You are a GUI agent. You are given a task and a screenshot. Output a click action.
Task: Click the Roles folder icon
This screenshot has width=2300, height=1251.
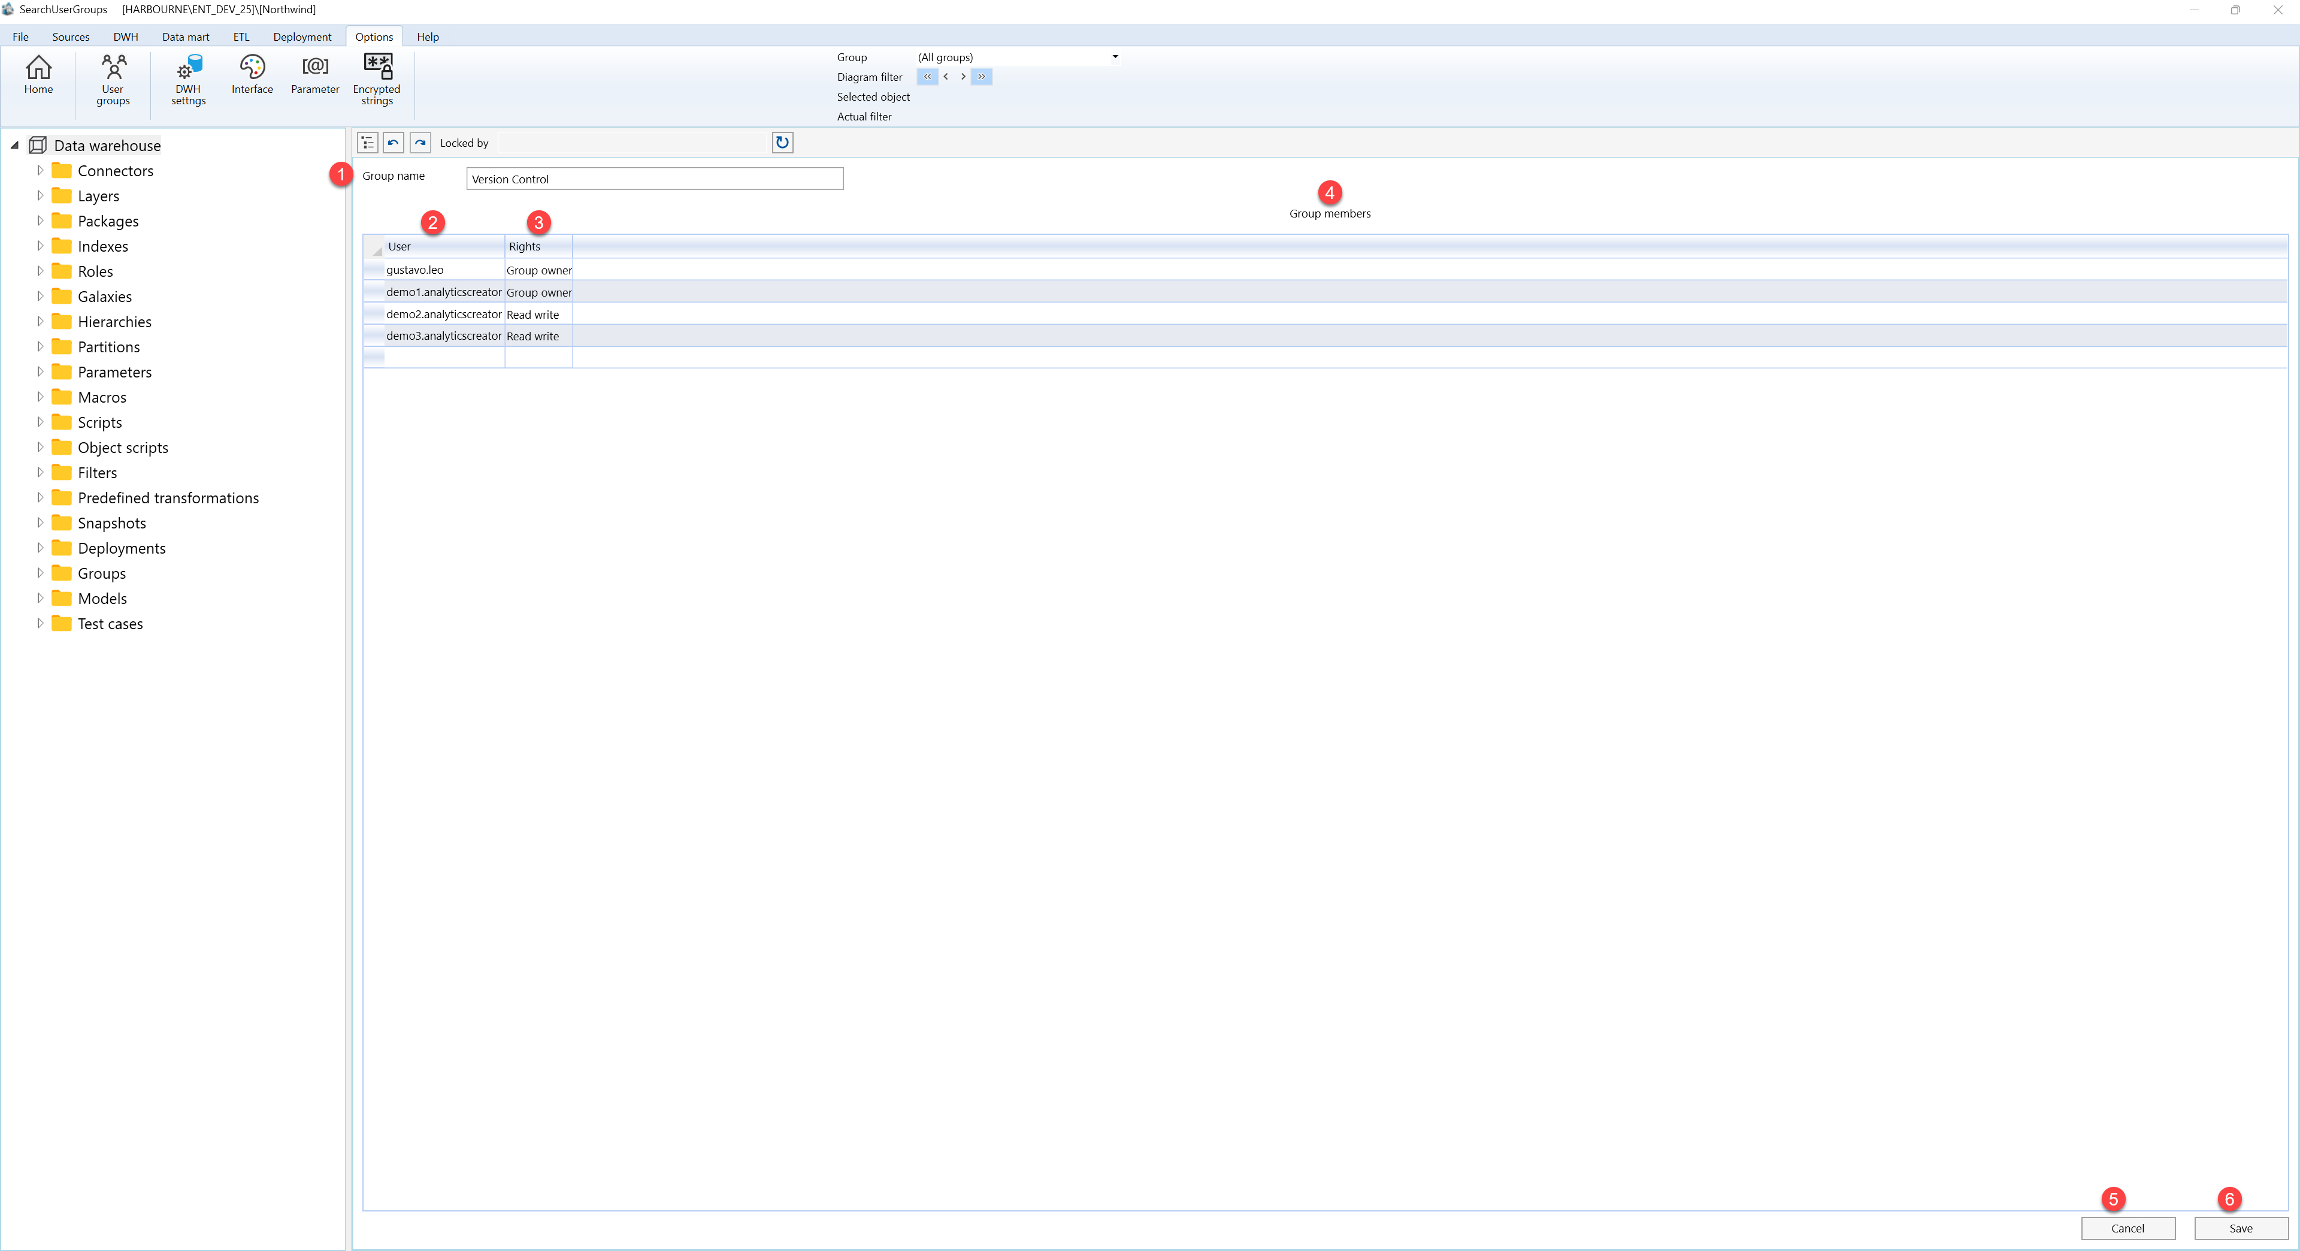[x=62, y=271]
